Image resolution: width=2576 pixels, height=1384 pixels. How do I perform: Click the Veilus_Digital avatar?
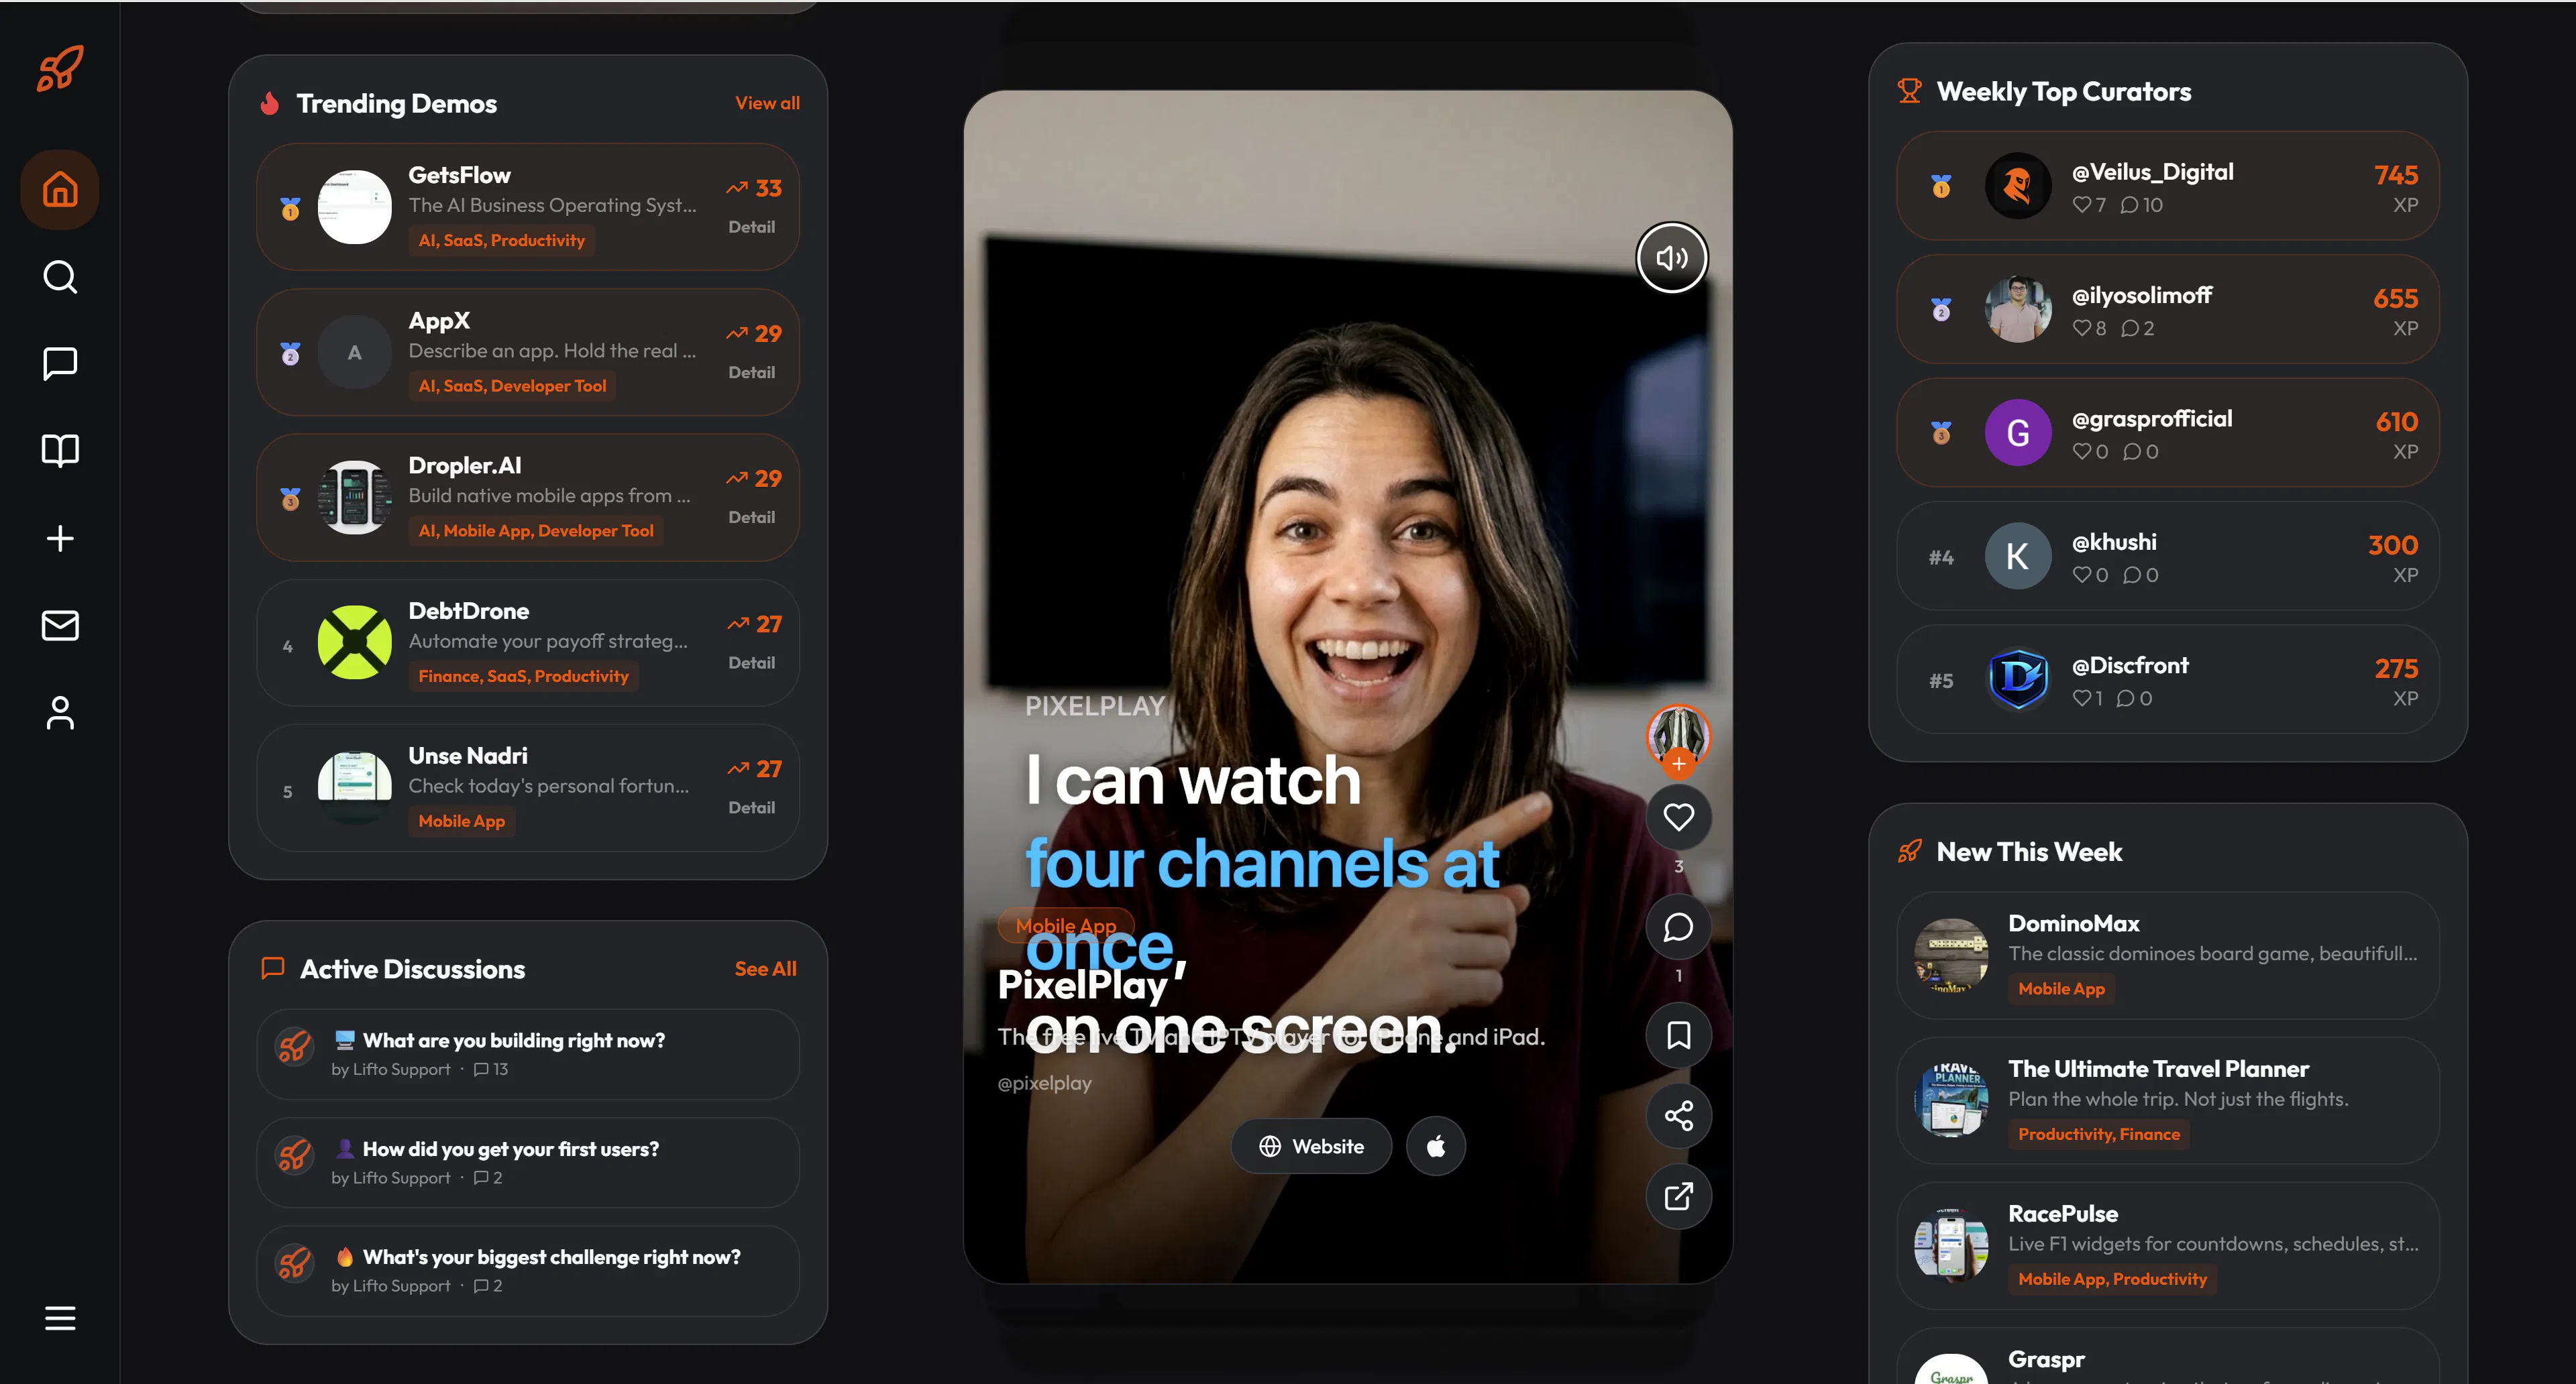tap(2018, 186)
